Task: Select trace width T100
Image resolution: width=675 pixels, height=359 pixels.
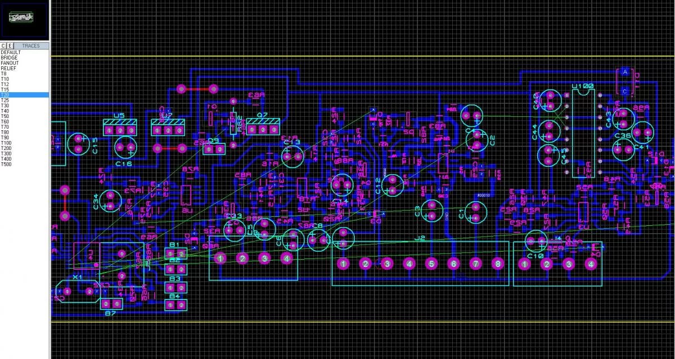Action: point(25,143)
